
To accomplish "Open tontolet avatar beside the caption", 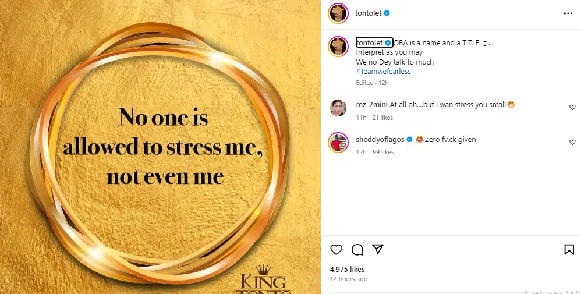I will pyautogui.click(x=338, y=47).
